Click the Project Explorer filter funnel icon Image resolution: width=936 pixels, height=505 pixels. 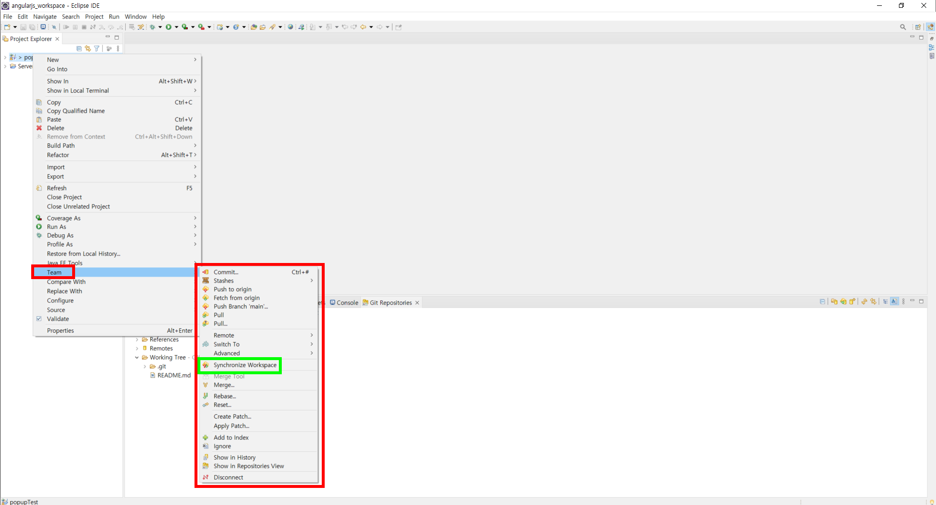click(x=97, y=48)
